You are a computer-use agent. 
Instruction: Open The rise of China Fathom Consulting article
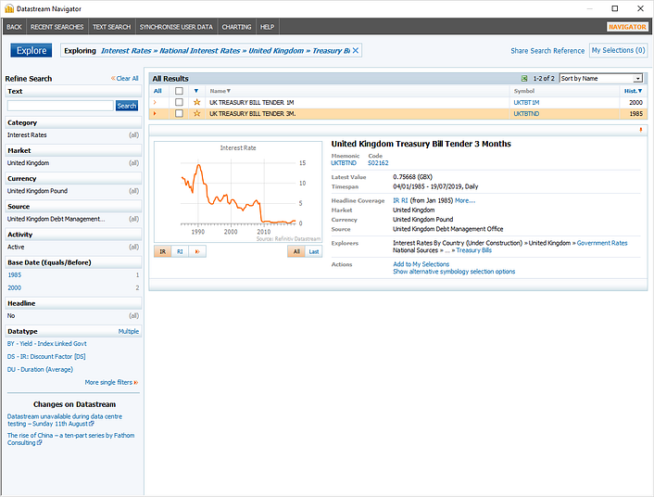click(x=70, y=439)
